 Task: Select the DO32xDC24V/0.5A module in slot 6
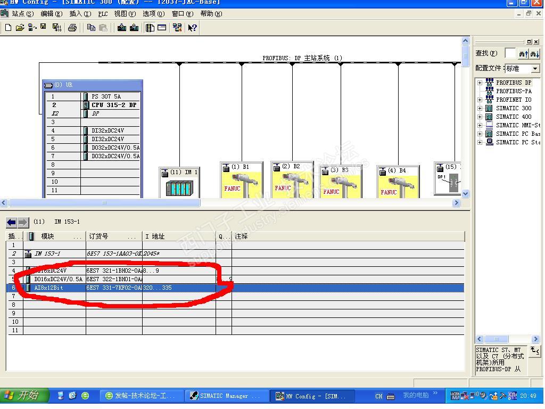tap(93, 148)
